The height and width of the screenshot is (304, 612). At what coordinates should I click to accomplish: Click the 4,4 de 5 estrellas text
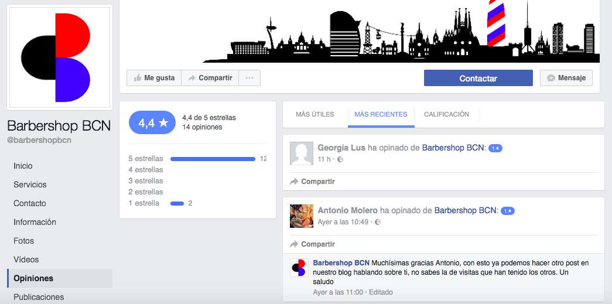(x=209, y=118)
